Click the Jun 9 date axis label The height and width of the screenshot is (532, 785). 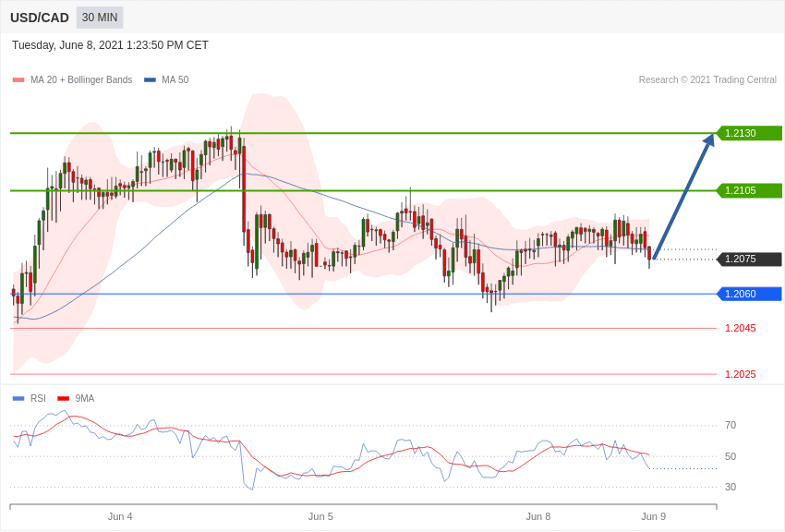point(653,516)
